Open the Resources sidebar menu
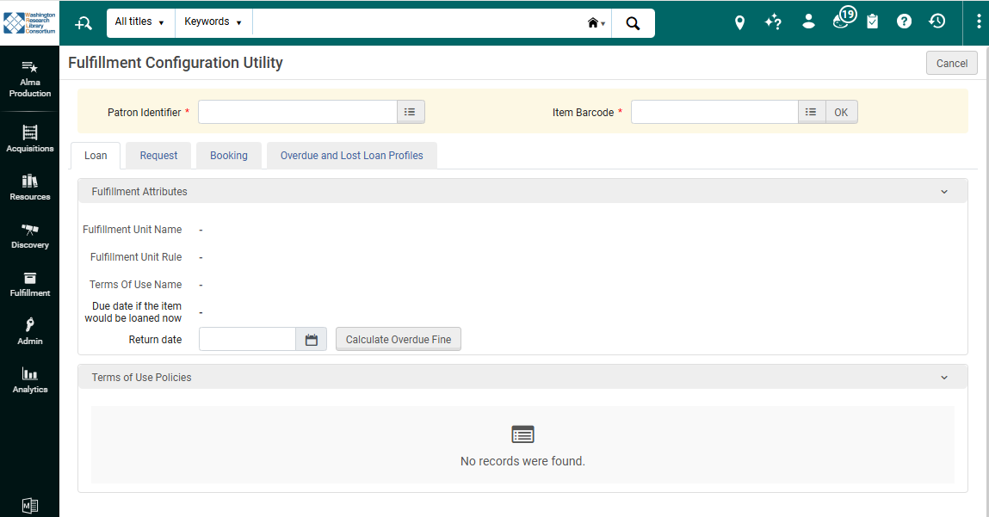989x517 pixels. click(30, 188)
